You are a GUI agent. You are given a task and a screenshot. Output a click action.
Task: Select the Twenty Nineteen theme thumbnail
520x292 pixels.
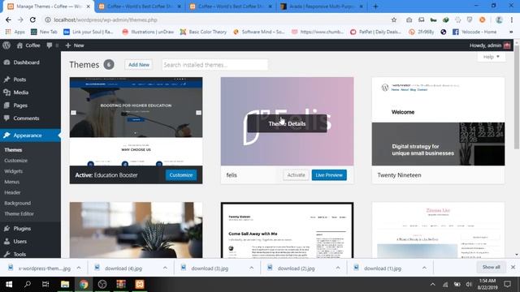point(438,122)
